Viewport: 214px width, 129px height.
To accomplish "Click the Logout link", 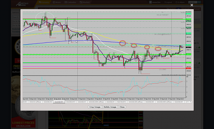I will coord(168,2).
